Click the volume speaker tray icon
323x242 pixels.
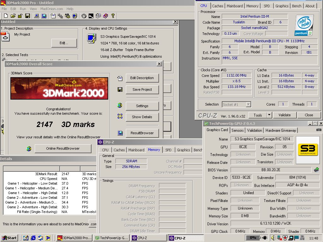[x=273, y=238]
